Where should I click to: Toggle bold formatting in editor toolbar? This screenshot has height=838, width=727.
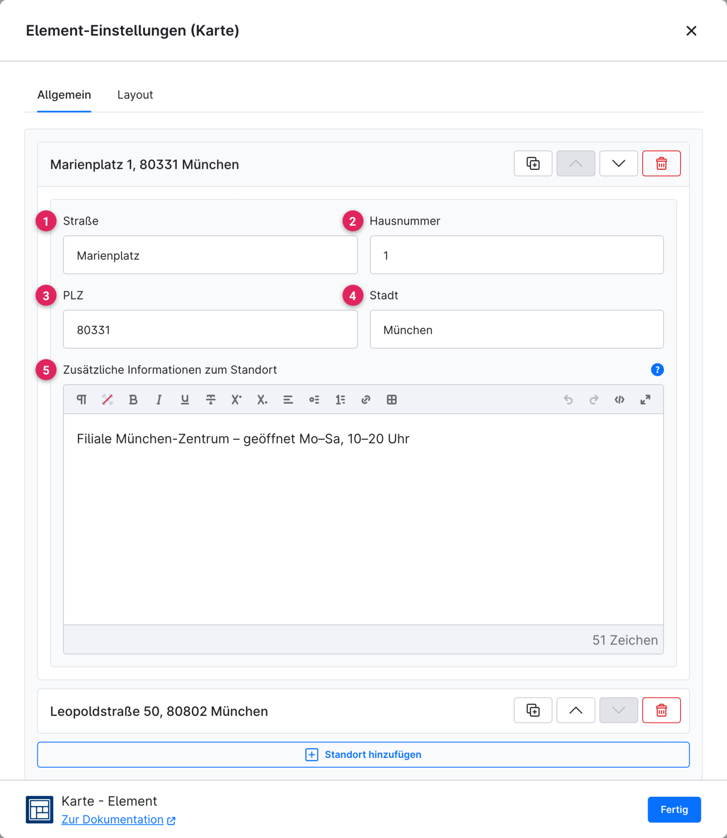point(133,399)
